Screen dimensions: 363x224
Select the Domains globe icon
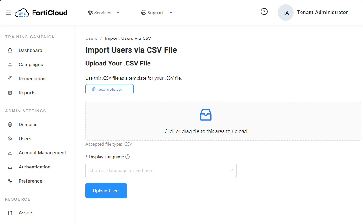tap(9, 125)
